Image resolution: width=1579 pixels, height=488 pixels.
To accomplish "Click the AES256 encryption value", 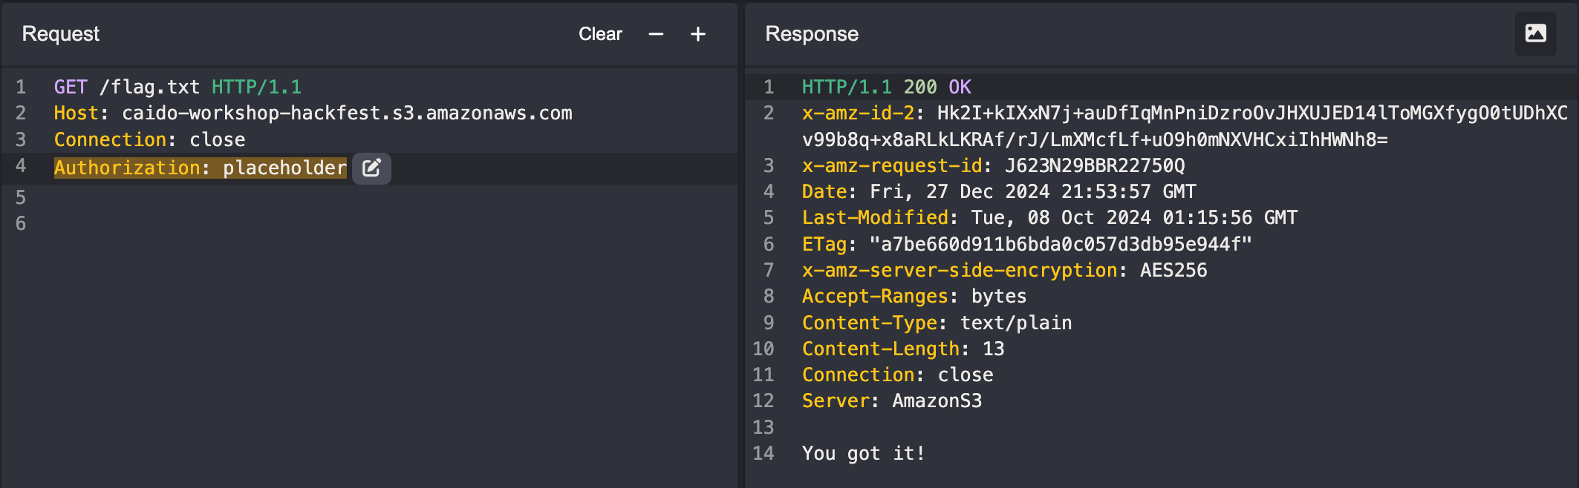I will (1173, 270).
